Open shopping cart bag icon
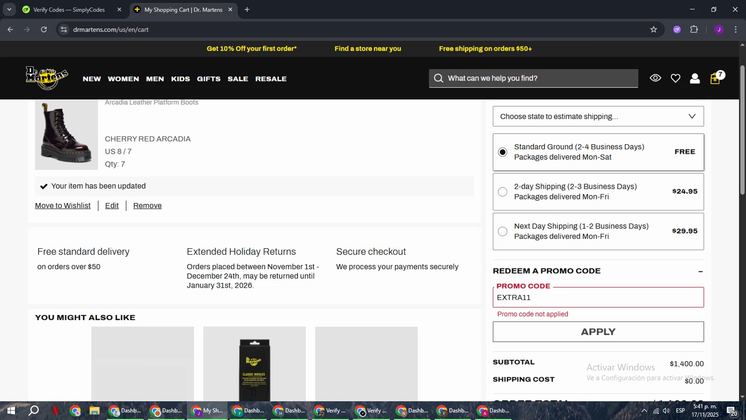 point(715,78)
